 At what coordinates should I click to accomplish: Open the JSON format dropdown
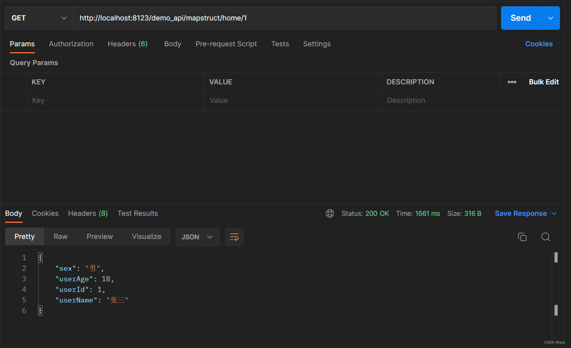coord(198,237)
